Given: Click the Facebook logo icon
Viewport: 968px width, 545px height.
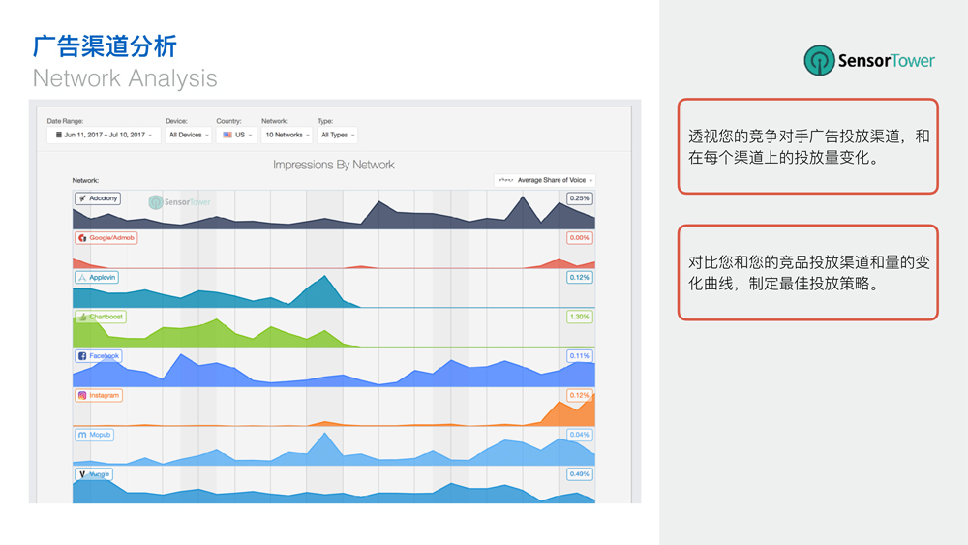Looking at the screenshot, I should click(82, 356).
